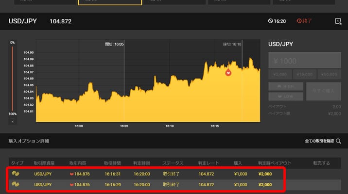The width and height of the screenshot is (348, 194).
Task: Click the 転売する column header
Action: tap(321, 163)
